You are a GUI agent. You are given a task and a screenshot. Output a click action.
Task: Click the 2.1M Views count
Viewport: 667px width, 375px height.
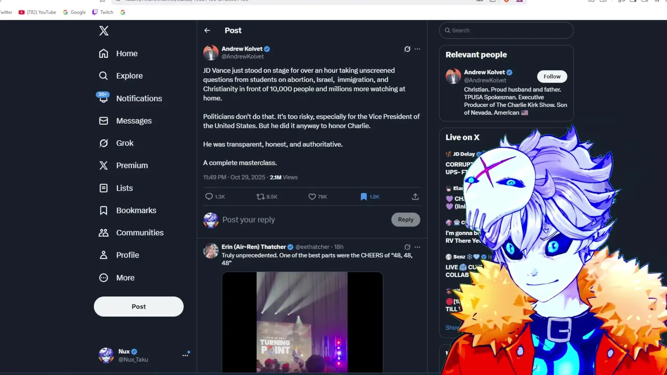click(283, 177)
